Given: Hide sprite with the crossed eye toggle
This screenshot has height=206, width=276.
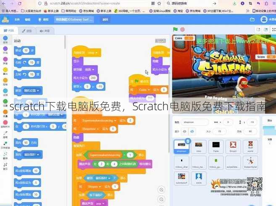Looking at the screenshot, I should (192, 132).
